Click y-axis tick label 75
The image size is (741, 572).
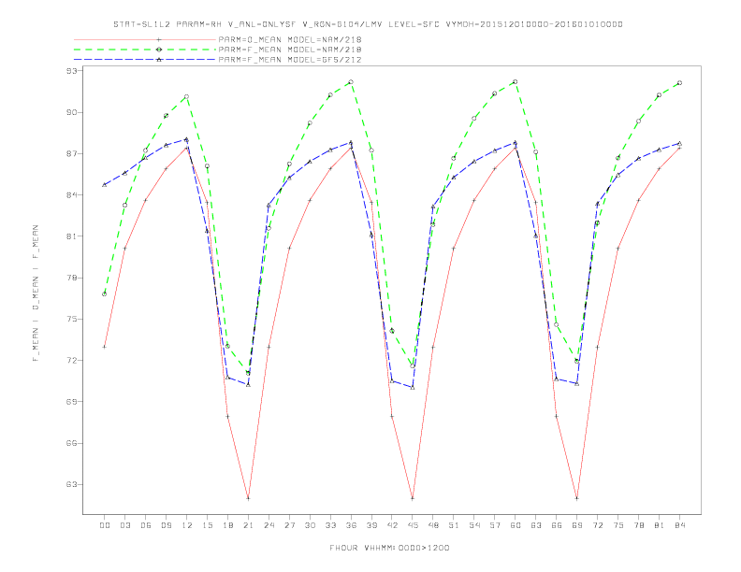click(x=72, y=319)
